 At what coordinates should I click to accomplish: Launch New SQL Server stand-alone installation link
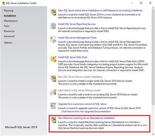100,10
